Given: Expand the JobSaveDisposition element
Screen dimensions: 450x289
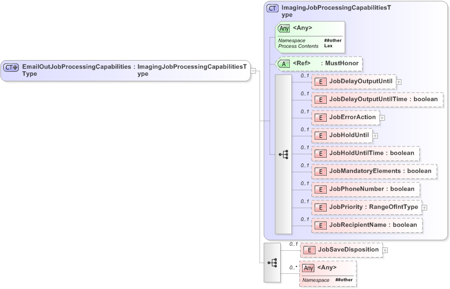Looking at the screenshot, I should 386,250.
